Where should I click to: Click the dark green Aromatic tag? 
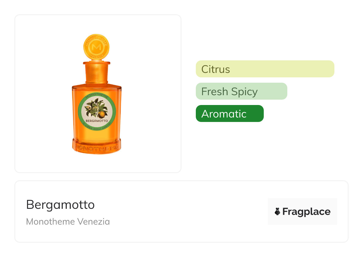(230, 114)
